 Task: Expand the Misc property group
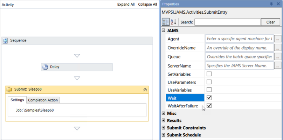click(164, 113)
